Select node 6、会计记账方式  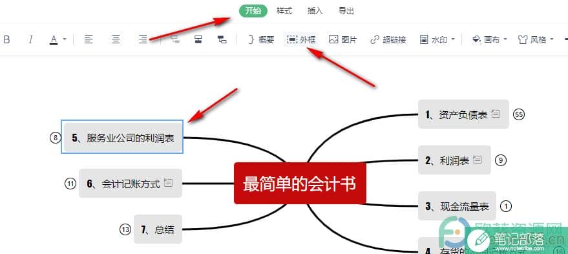[131, 184]
